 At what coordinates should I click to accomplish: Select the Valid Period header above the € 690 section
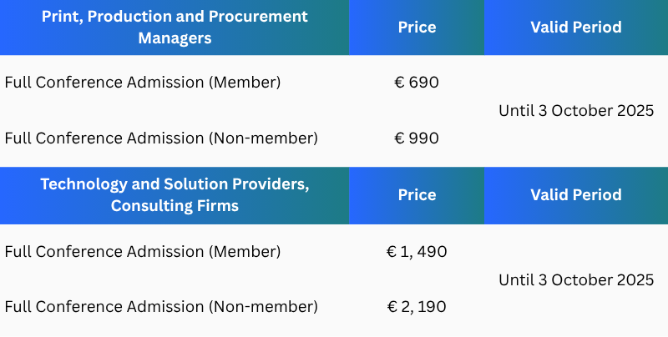[x=576, y=28]
